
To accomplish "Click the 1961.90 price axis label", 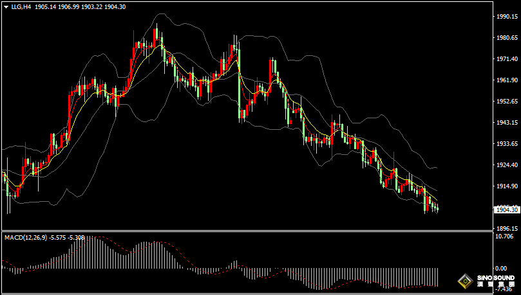I will pos(507,80).
